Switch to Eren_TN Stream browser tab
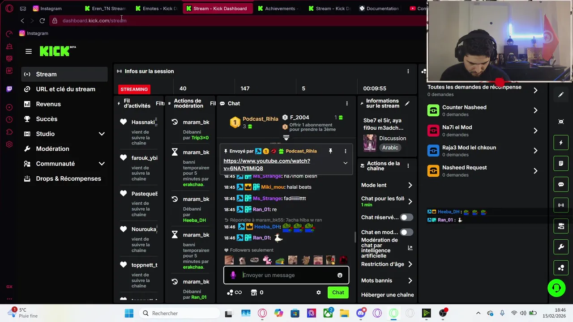The image size is (573, 322). click(105, 8)
